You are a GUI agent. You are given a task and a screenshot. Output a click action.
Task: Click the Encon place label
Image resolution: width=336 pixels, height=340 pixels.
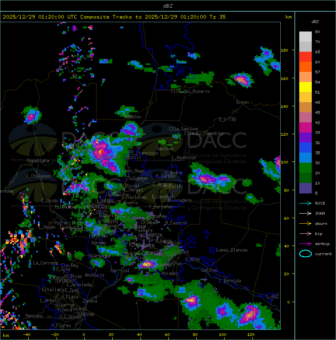242,102
